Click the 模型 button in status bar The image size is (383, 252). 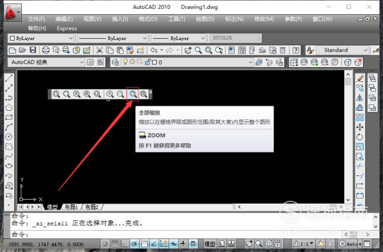pos(210,244)
